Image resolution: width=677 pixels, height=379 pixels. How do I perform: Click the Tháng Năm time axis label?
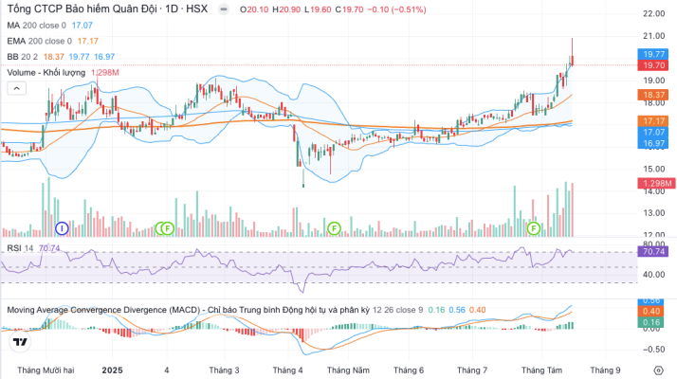348,370
